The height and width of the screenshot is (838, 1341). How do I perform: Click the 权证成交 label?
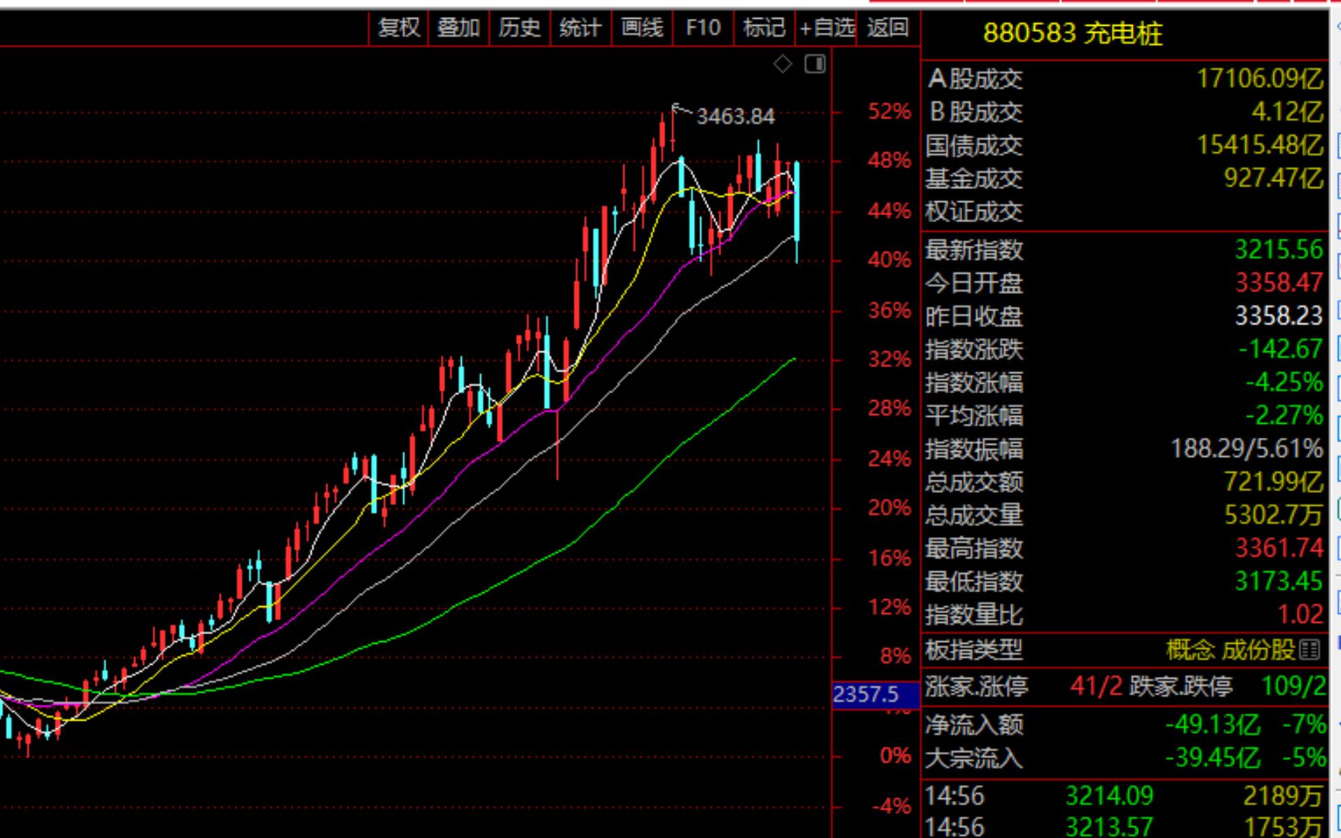click(974, 212)
